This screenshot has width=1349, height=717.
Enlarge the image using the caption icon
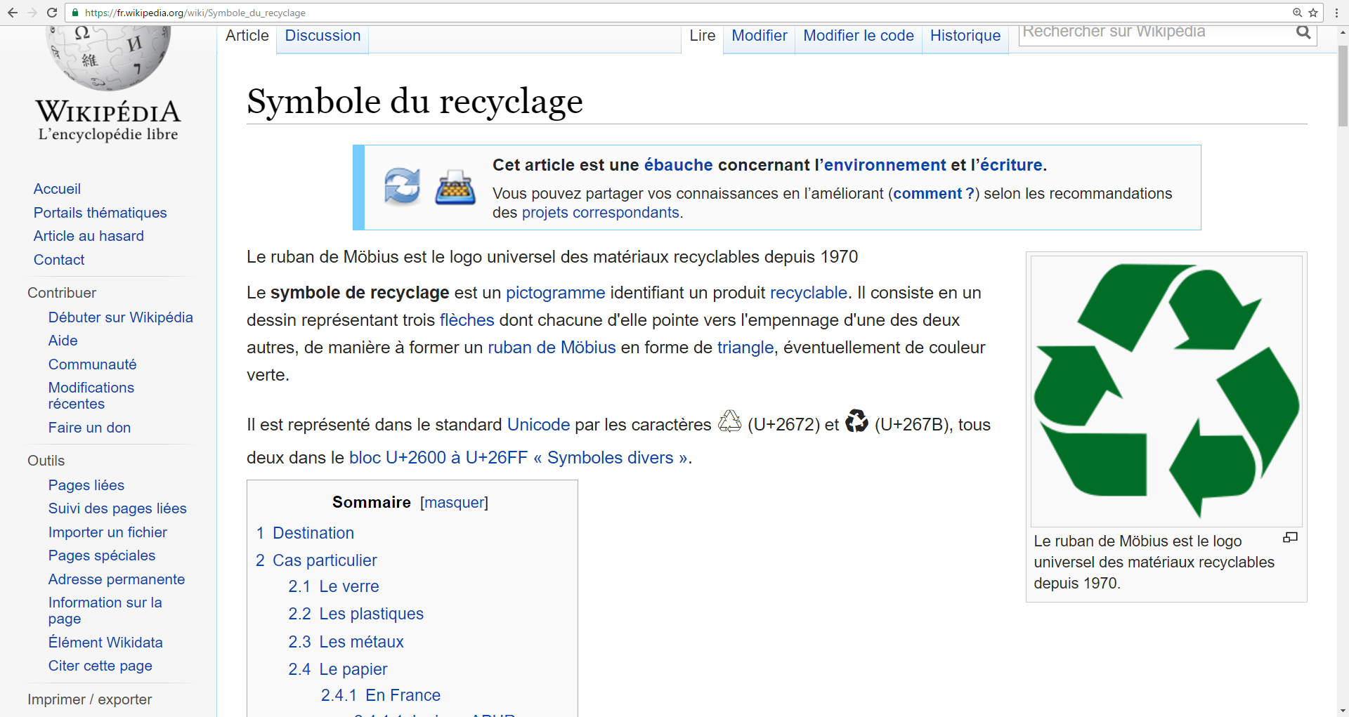coord(1290,538)
